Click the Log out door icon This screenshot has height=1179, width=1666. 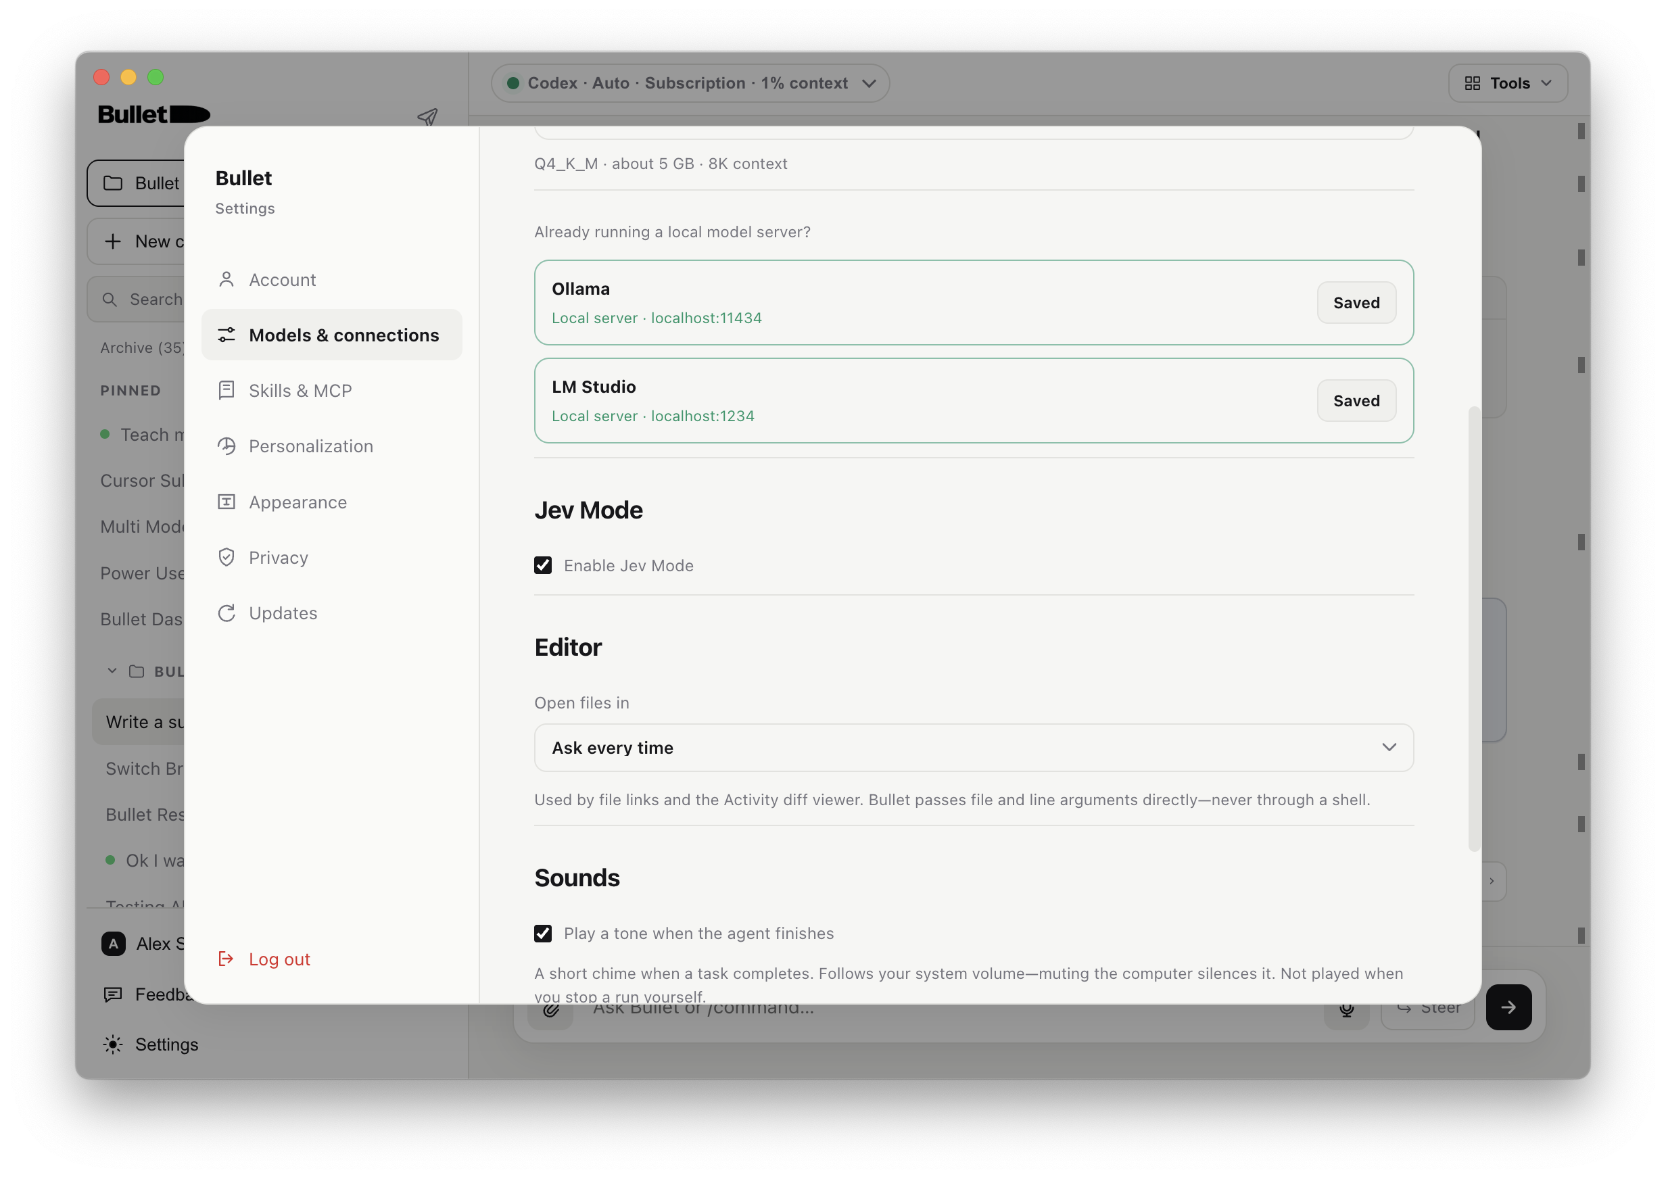click(226, 959)
